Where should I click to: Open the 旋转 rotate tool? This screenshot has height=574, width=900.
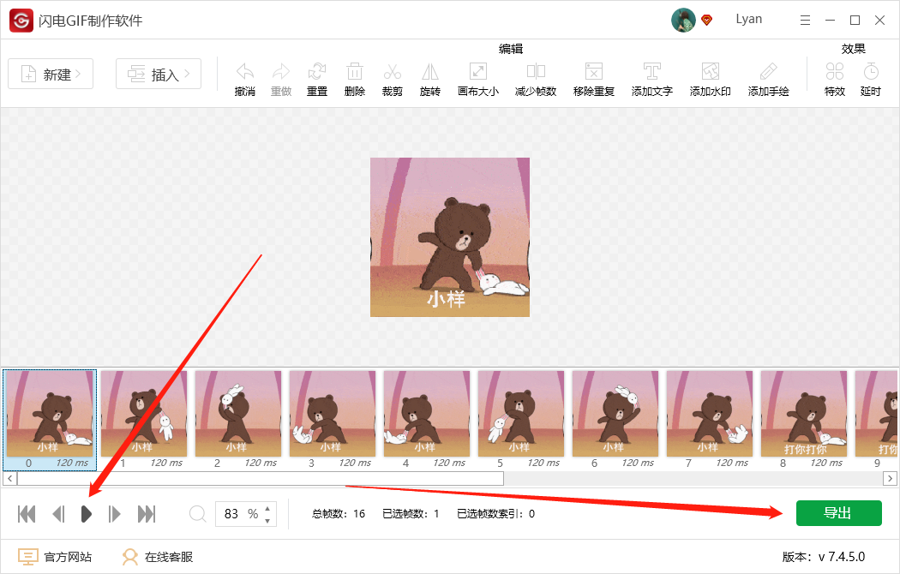430,72
